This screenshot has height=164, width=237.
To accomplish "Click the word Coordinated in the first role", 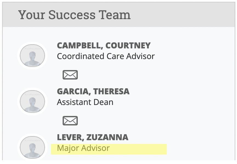I will (81, 56).
